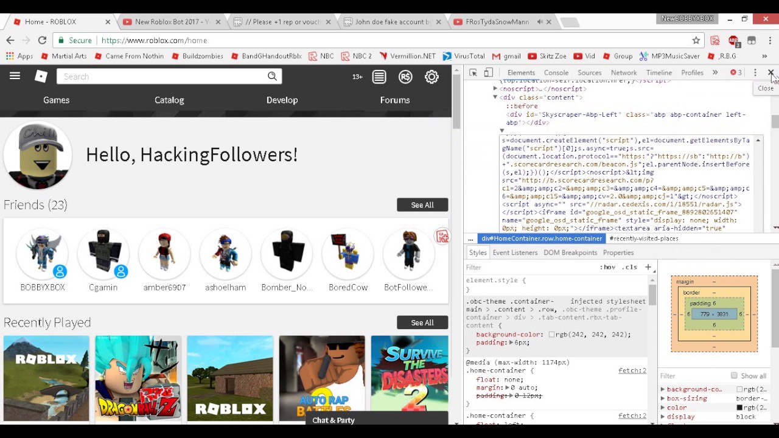Expand the color computed property

click(663, 408)
